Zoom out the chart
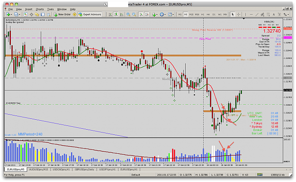This screenshot has height=182, width=296. pyautogui.click(x=134, y=15)
